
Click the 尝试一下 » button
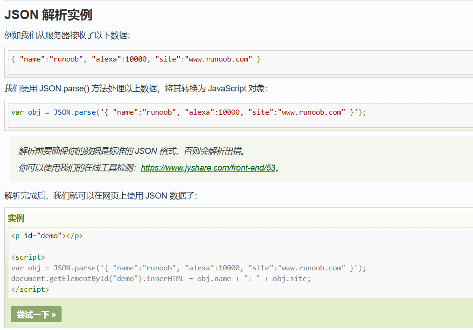click(x=36, y=314)
